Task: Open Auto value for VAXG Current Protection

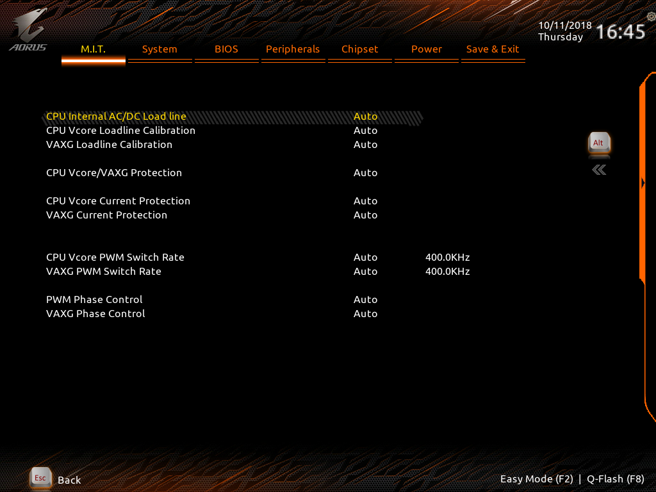Action: point(365,215)
